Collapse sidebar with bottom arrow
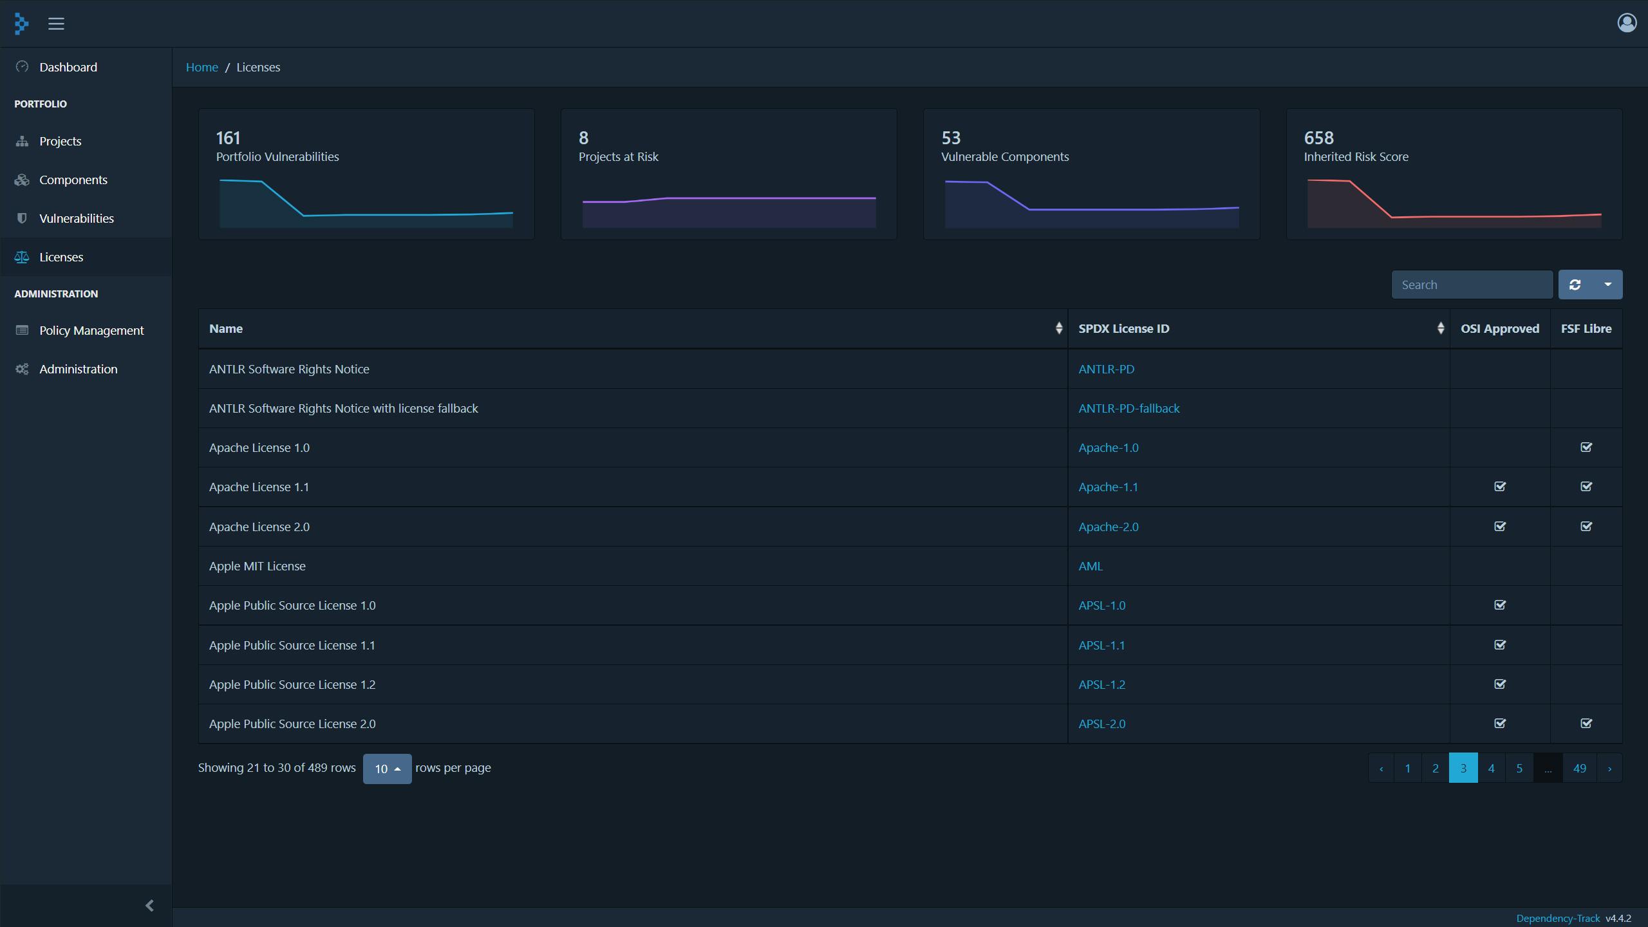Viewport: 1648px width, 927px height. pyautogui.click(x=149, y=906)
